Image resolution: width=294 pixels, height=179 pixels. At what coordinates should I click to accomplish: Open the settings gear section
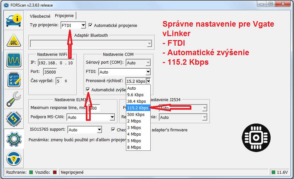click(x=14, y=139)
